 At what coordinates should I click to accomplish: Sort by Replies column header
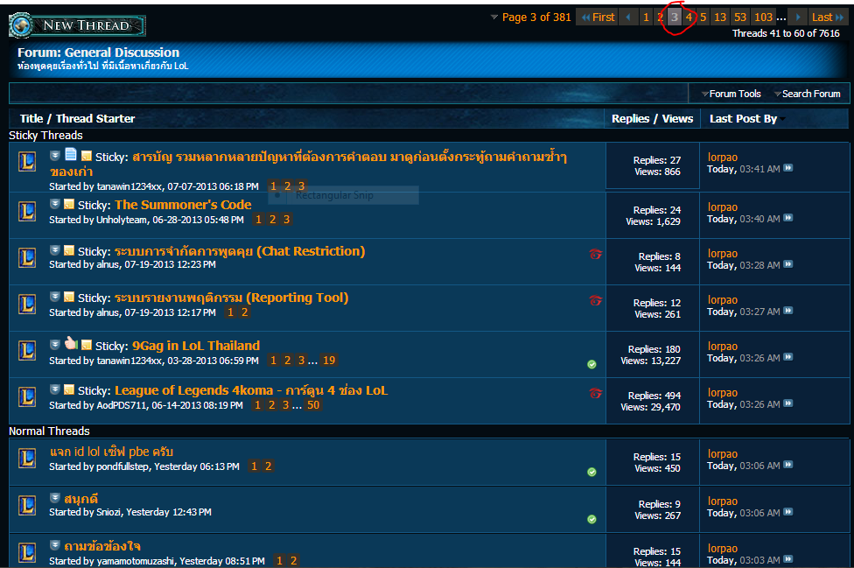point(631,119)
